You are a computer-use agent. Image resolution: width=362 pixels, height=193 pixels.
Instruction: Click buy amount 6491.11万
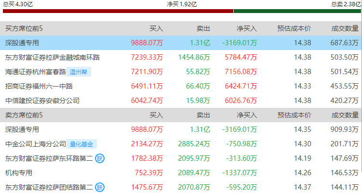coord(147,86)
